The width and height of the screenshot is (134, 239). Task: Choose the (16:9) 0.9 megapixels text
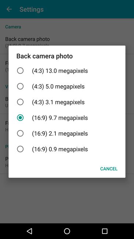60,149
